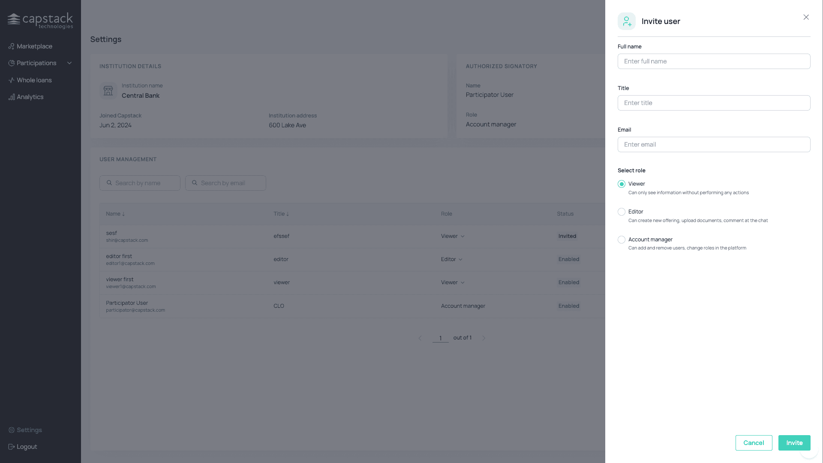Click the Invite button
This screenshot has width=823, height=463.
(x=794, y=443)
